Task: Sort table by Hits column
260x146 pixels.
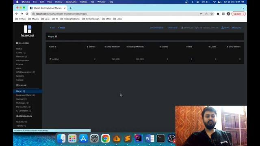Action: click(x=189, y=47)
